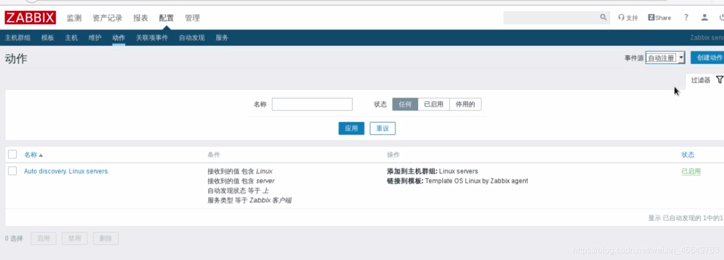Click the 重设 button
The height and width of the screenshot is (260, 724).
tap(383, 128)
